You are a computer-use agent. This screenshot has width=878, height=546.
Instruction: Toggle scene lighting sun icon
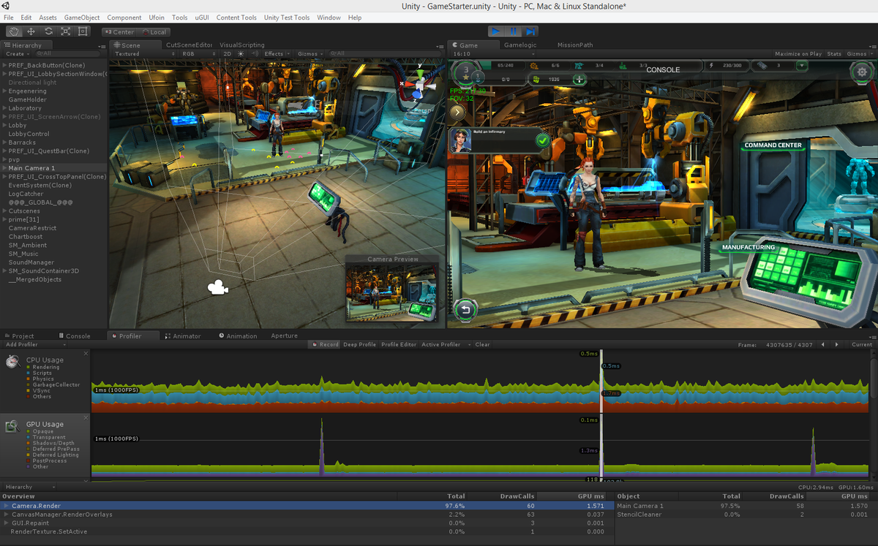[x=241, y=53]
